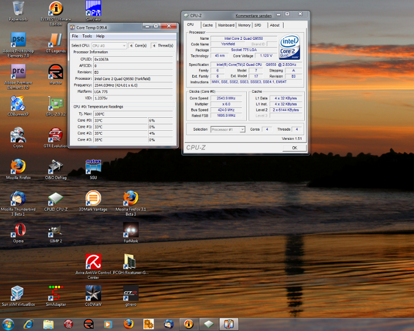Launch Avira AntiVir Control Center shortcut

coord(93,261)
